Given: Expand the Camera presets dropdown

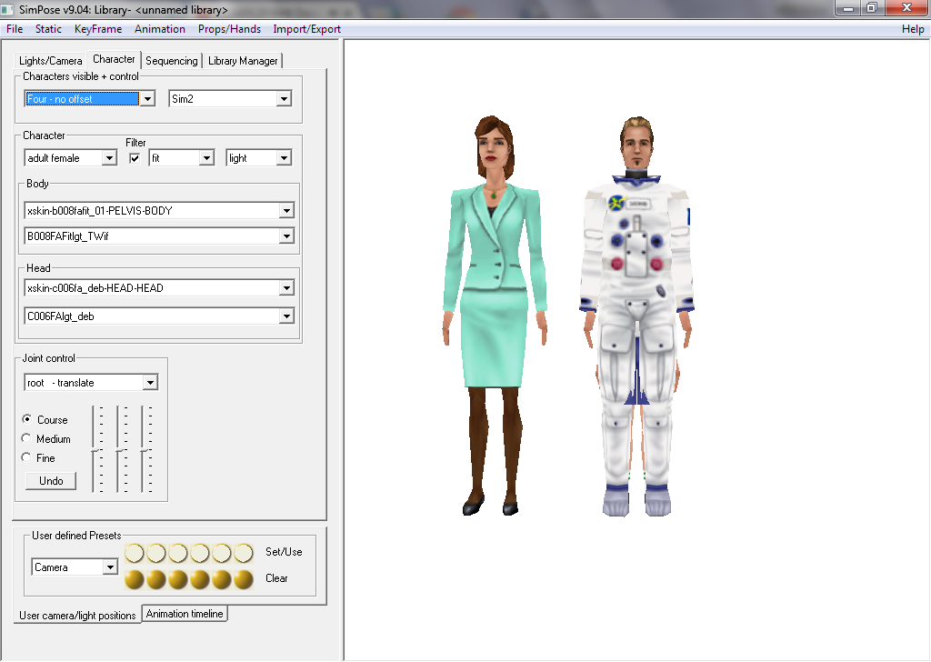Looking at the screenshot, I should [x=110, y=567].
